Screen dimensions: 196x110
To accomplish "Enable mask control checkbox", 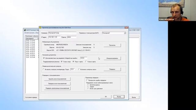I will (79, 69).
